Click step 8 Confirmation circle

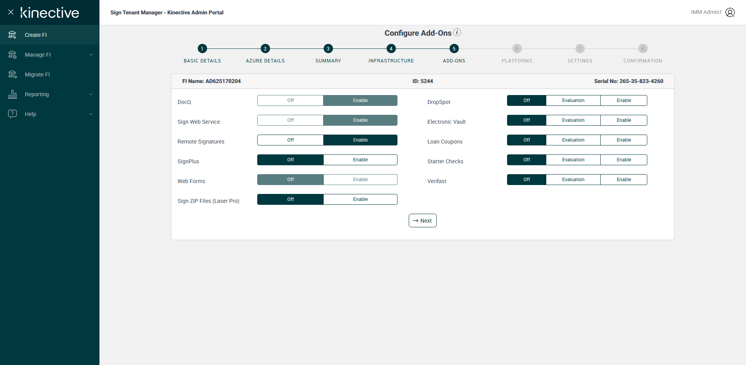tap(643, 48)
